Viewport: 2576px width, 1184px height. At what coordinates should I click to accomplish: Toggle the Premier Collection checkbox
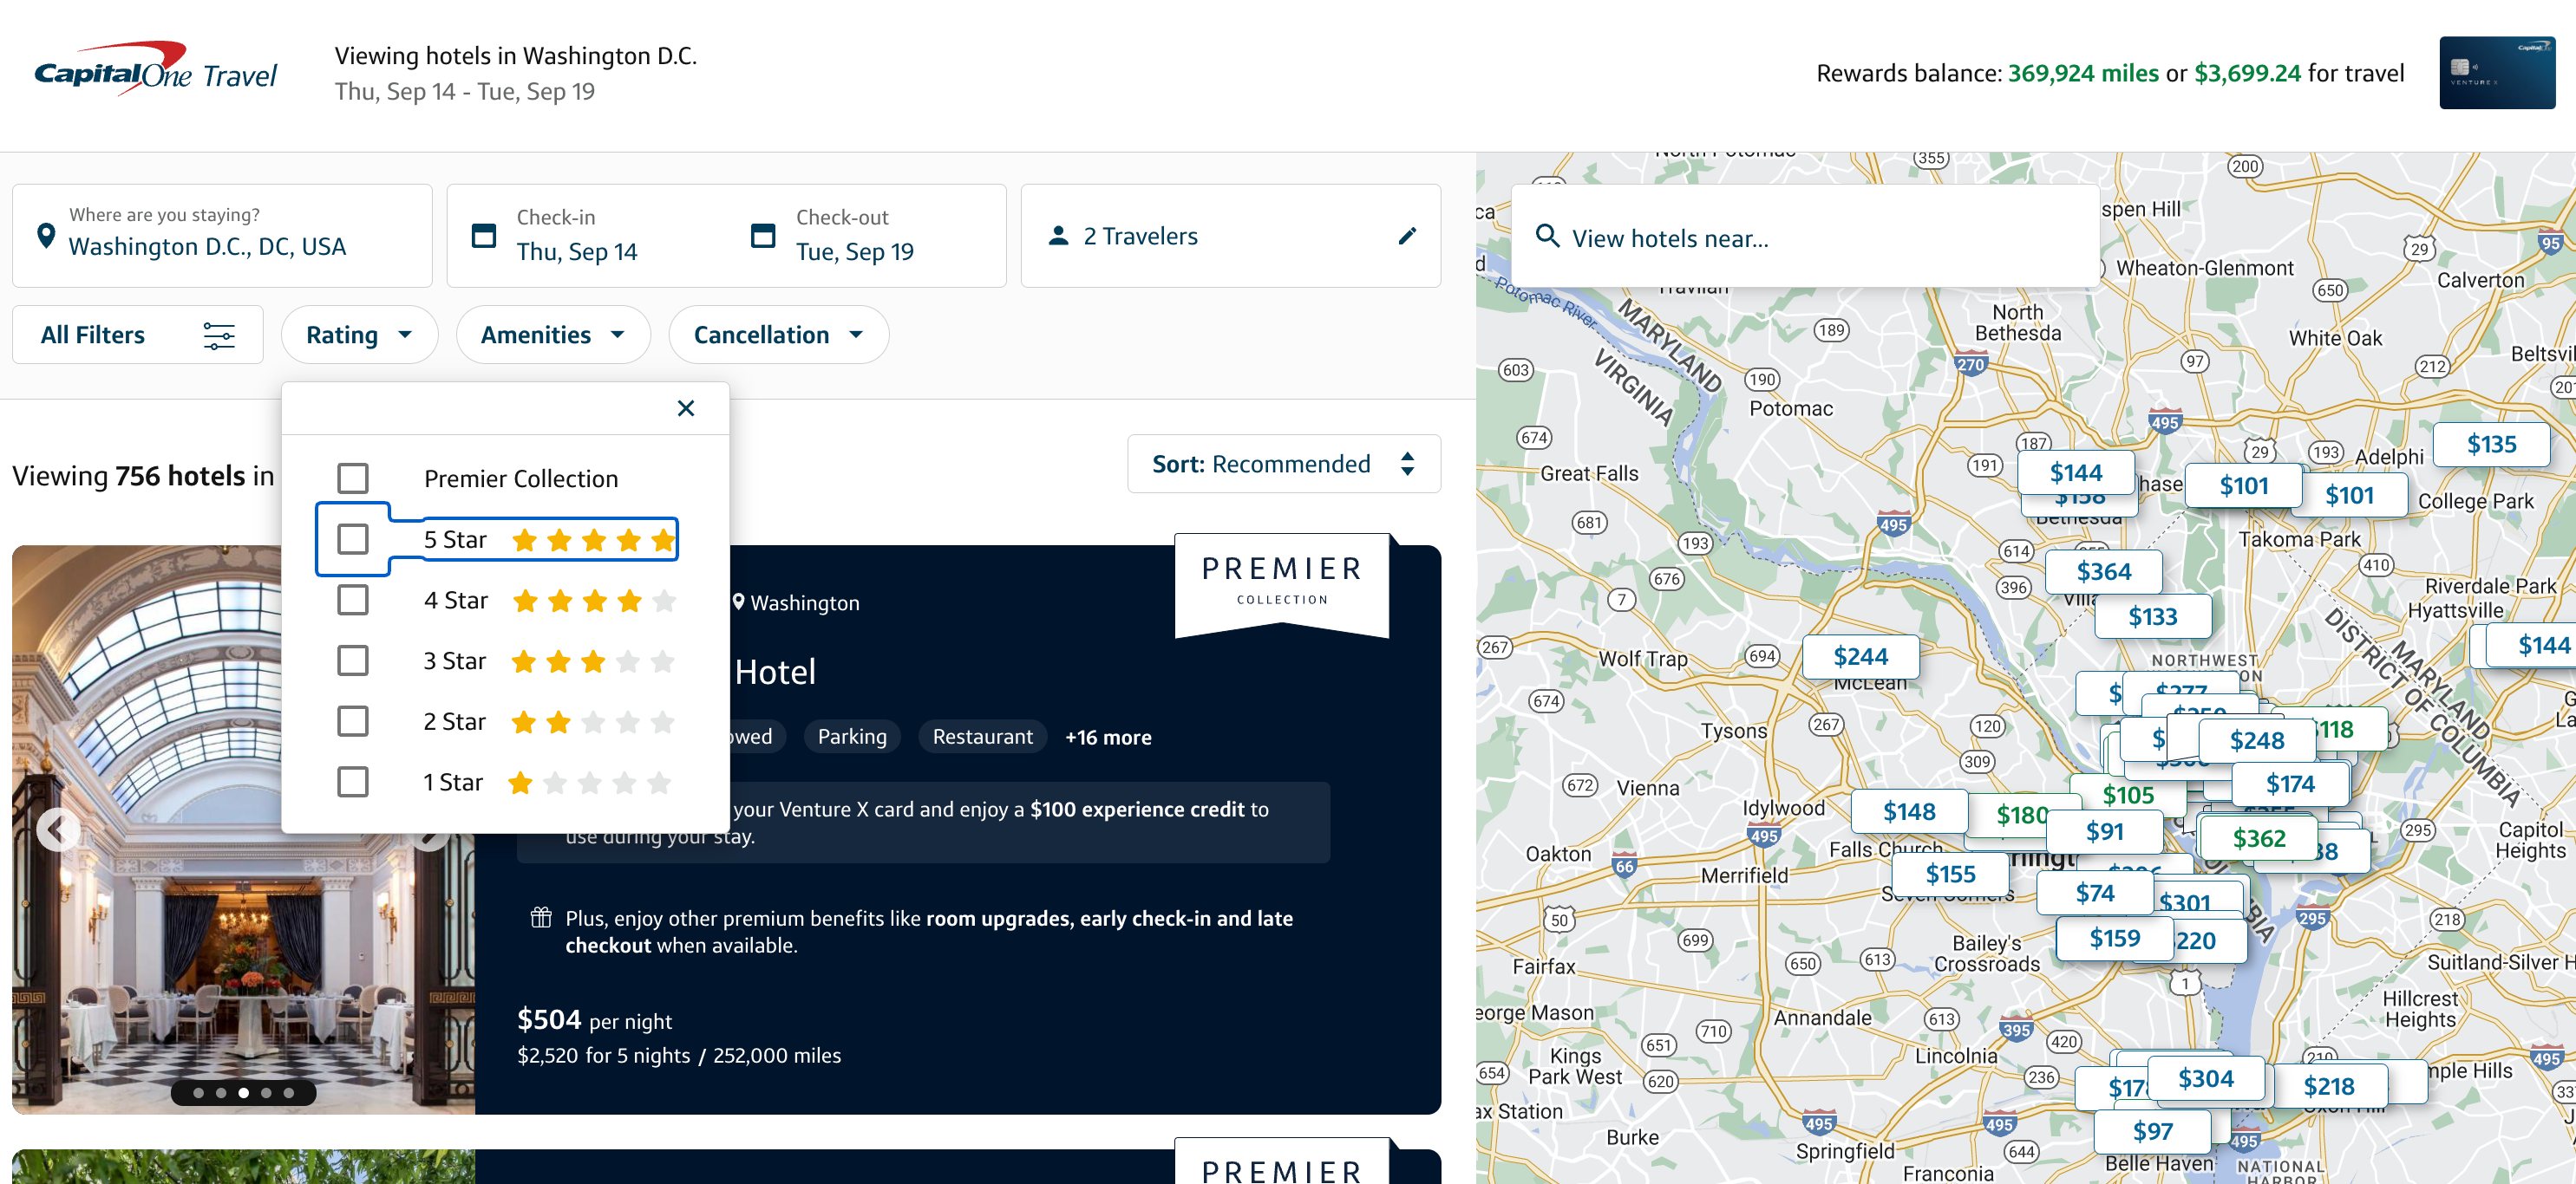click(353, 476)
